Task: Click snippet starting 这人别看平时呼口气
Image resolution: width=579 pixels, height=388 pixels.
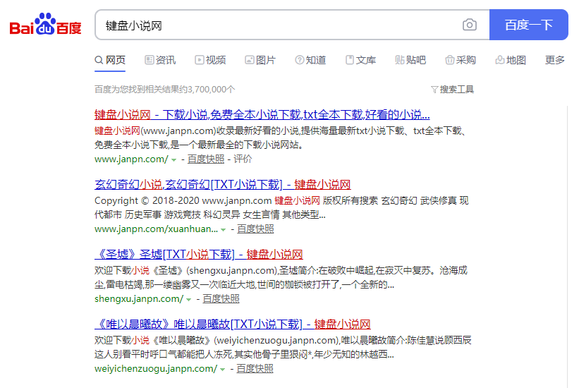Action: (x=244, y=354)
